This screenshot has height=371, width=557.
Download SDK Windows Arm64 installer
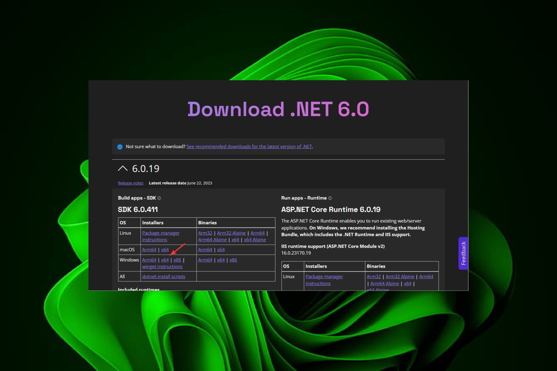[149, 260]
